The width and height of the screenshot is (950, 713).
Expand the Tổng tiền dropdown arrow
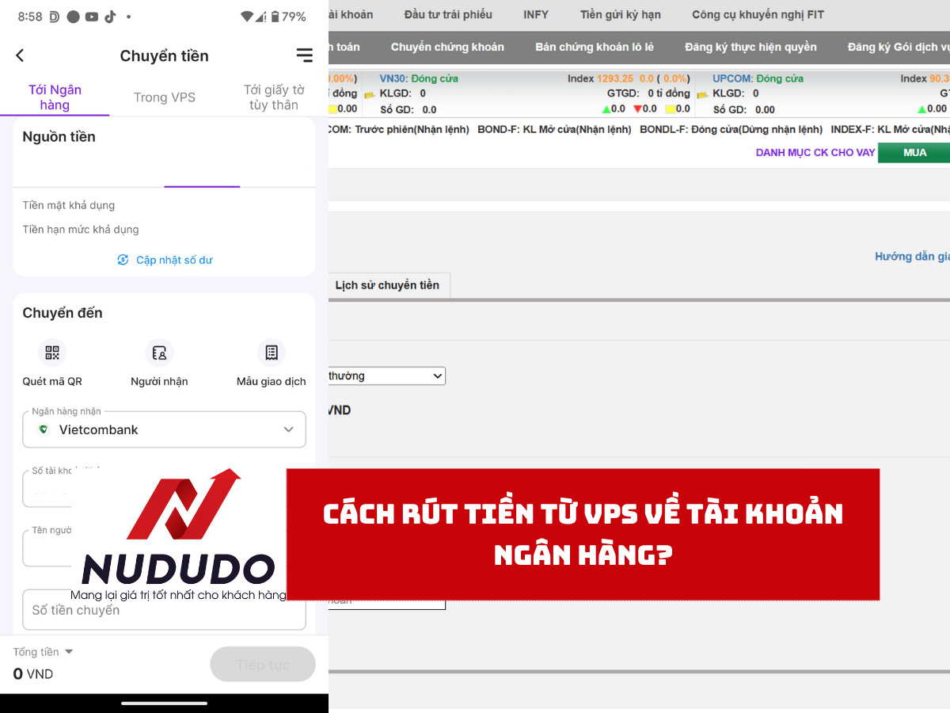[69, 652]
